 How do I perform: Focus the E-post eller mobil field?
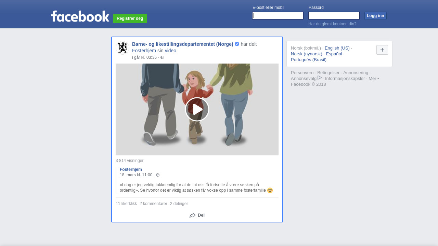point(278,16)
